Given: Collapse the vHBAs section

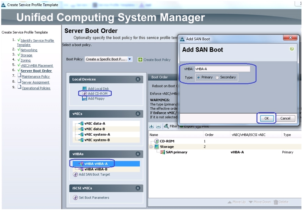Looking at the screenshot, I should (138, 154).
